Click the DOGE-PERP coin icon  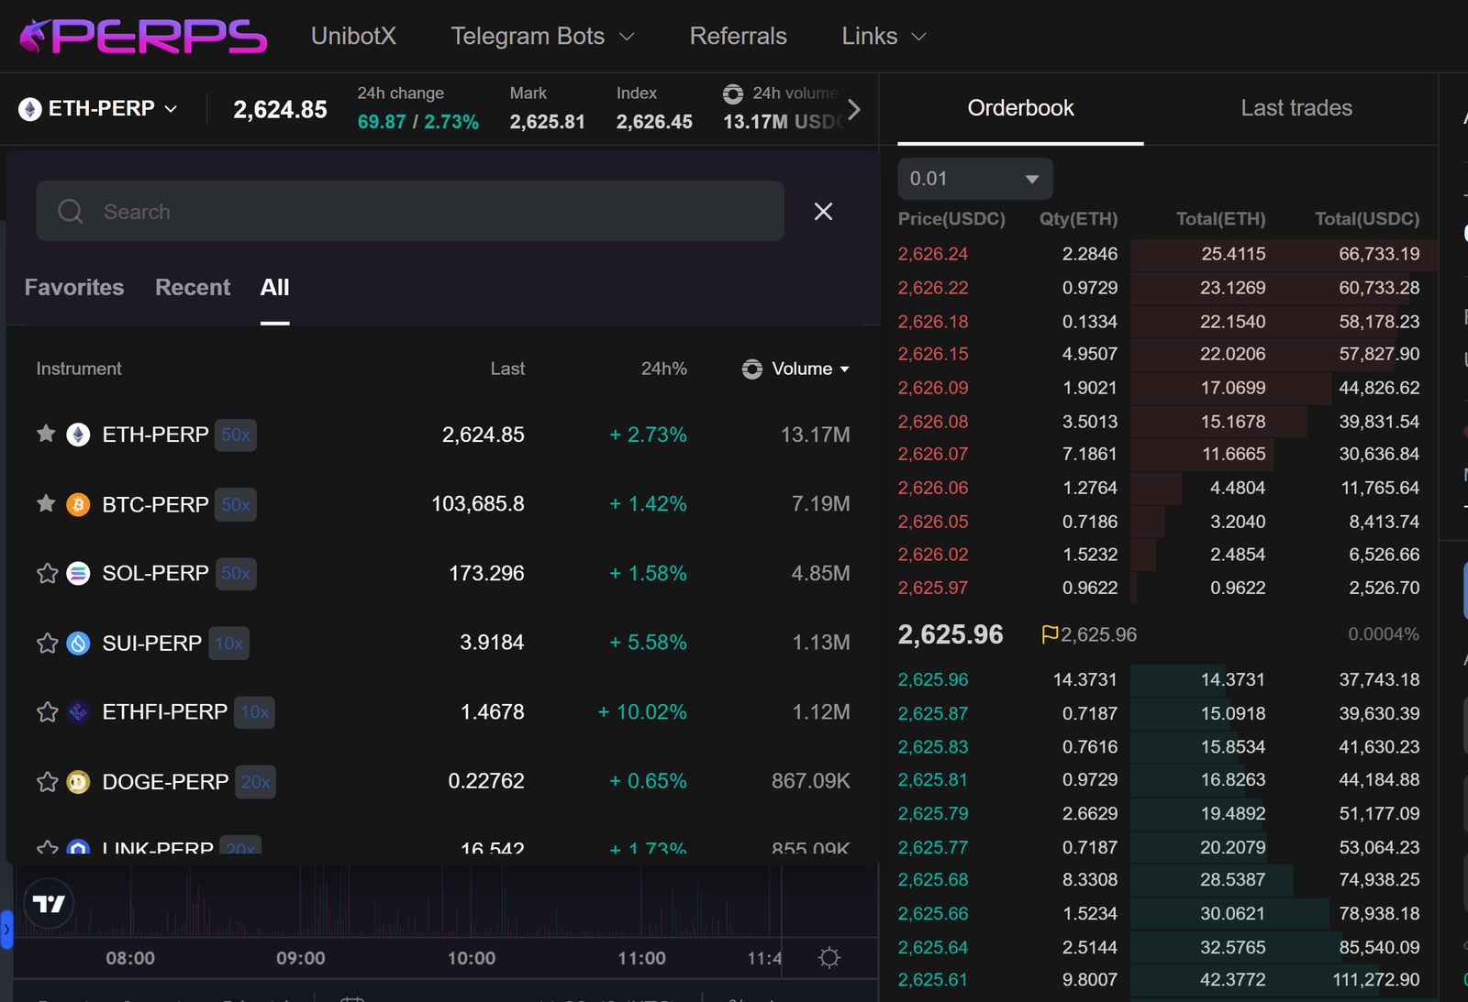[79, 782]
